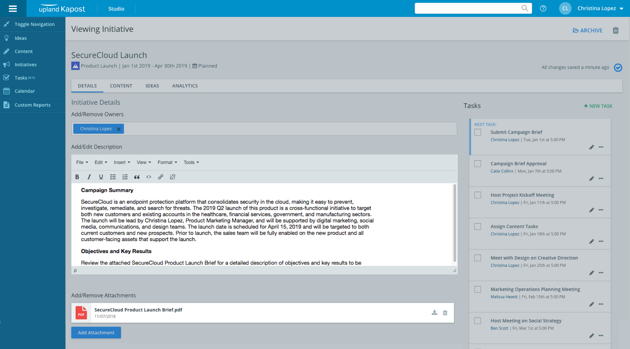This screenshot has height=349, width=630.
Task: Mark Assign Content Tasks as complete
Action: point(478,226)
